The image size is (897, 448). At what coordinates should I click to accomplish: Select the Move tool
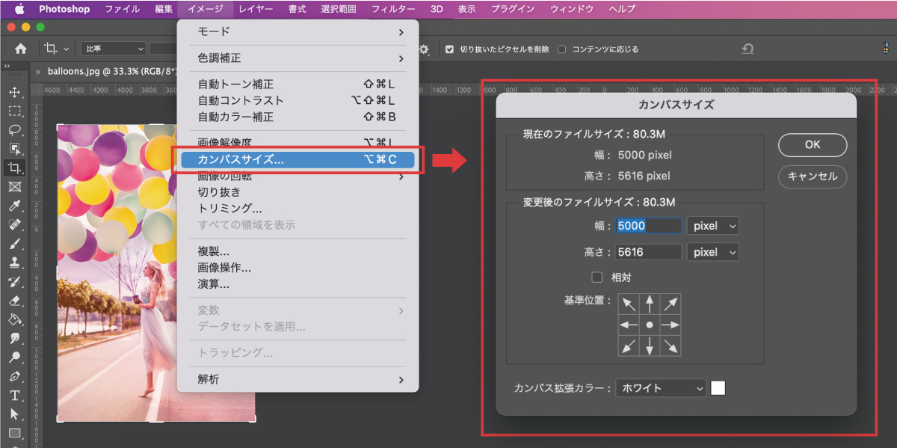tap(14, 92)
